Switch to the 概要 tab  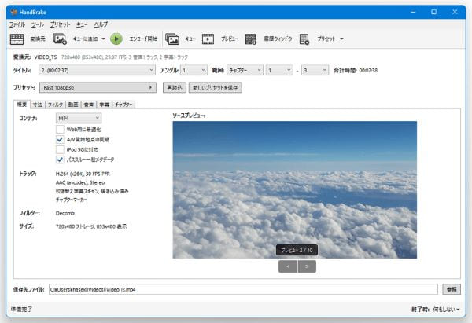pos(22,105)
